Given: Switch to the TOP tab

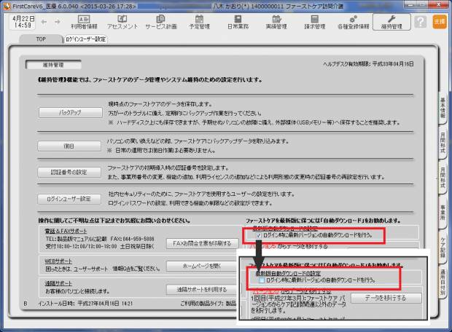Looking at the screenshot, I should coord(39,39).
